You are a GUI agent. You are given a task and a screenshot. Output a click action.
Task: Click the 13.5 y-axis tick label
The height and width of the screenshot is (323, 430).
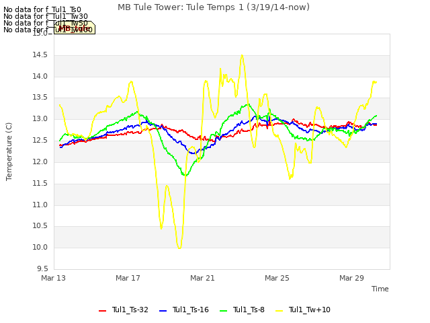pos(40,98)
